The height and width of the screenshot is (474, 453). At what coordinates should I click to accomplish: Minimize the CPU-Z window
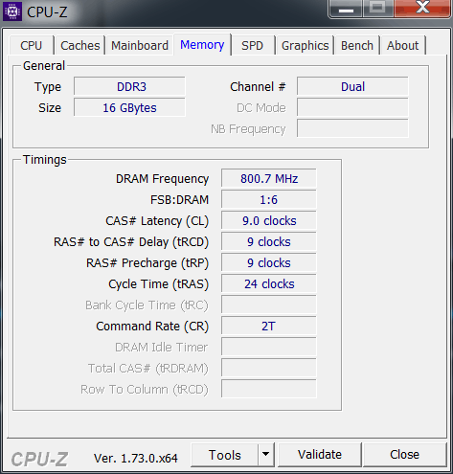coord(346,9)
